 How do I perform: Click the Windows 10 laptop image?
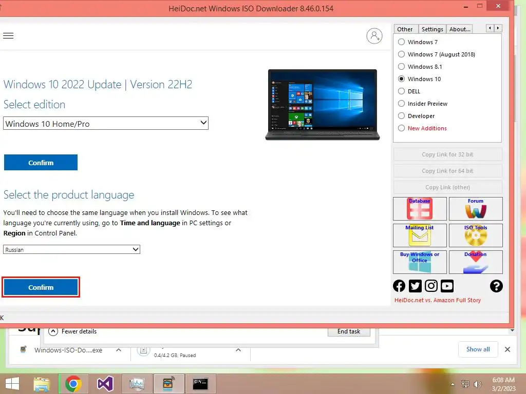[323, 105]
